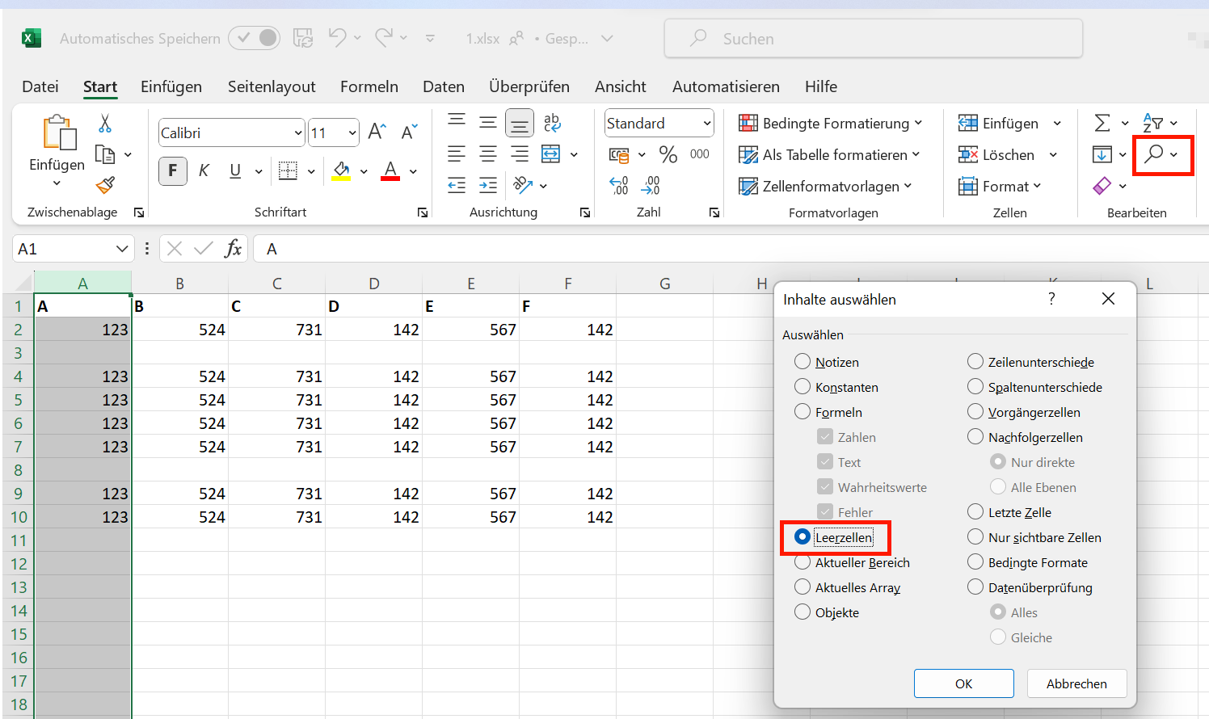1209x719 pixels.
Task: Click the AutoSum sigma icon
Action: [x=1102, y=123]
